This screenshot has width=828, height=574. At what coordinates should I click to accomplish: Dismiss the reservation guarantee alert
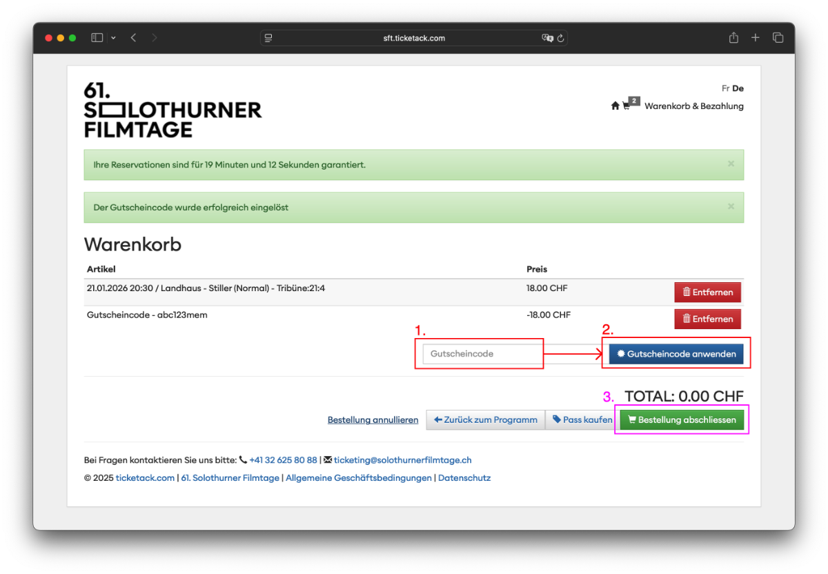click(730, 164)
